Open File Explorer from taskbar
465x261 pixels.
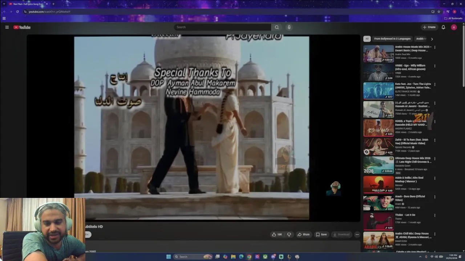click(233, 257)
